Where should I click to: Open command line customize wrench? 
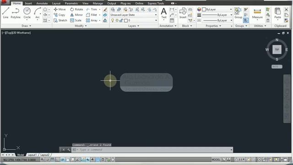click(x=69, y=150)
